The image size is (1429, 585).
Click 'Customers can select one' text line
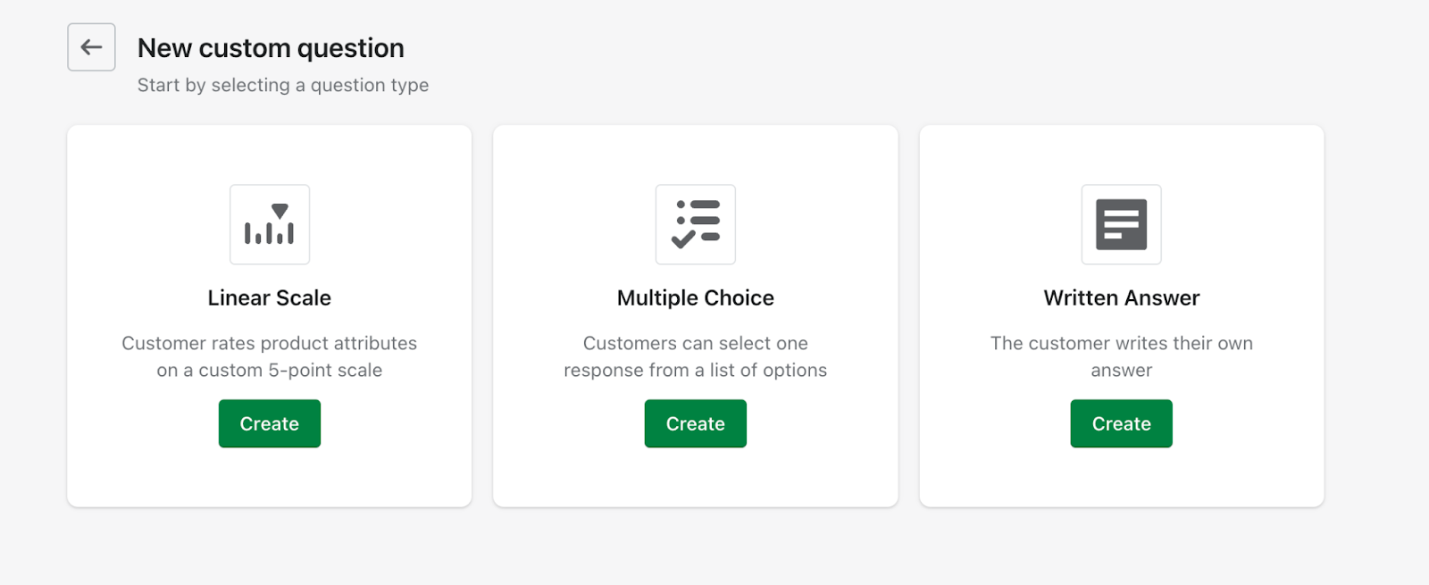coord(696,344)
